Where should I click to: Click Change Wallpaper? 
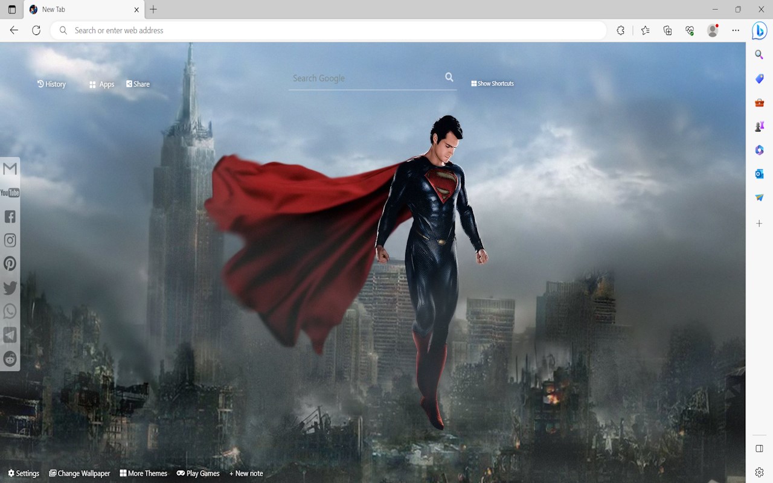point(80,473)
